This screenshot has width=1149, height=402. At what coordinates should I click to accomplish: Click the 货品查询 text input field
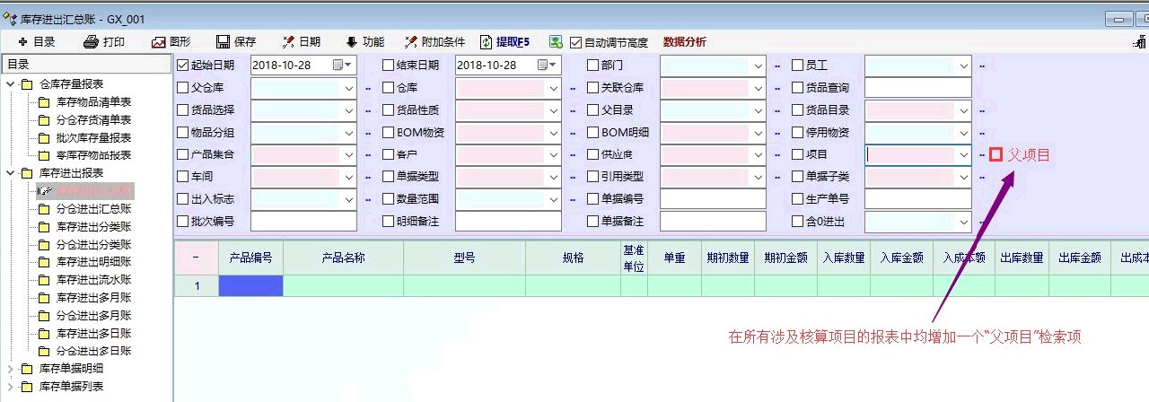(x=917, y=88)
